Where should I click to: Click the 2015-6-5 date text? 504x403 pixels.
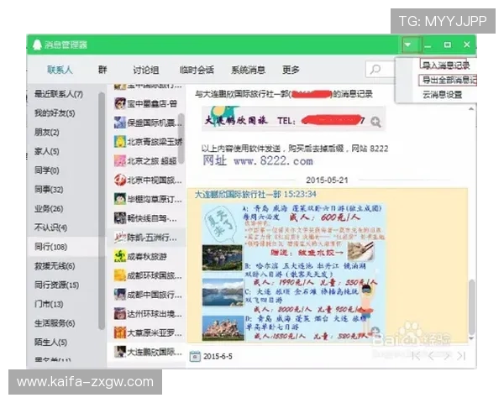[218, 356]
